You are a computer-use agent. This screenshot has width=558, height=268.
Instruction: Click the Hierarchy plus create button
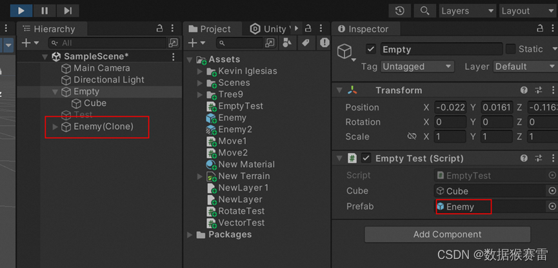(x=30, y=43)
